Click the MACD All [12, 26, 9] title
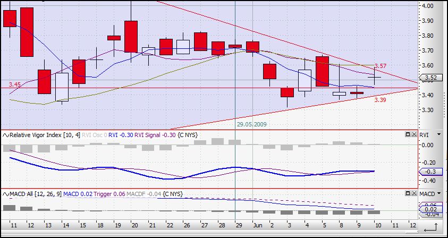This screenshot has width=448, height=238. tap(36, 194)
